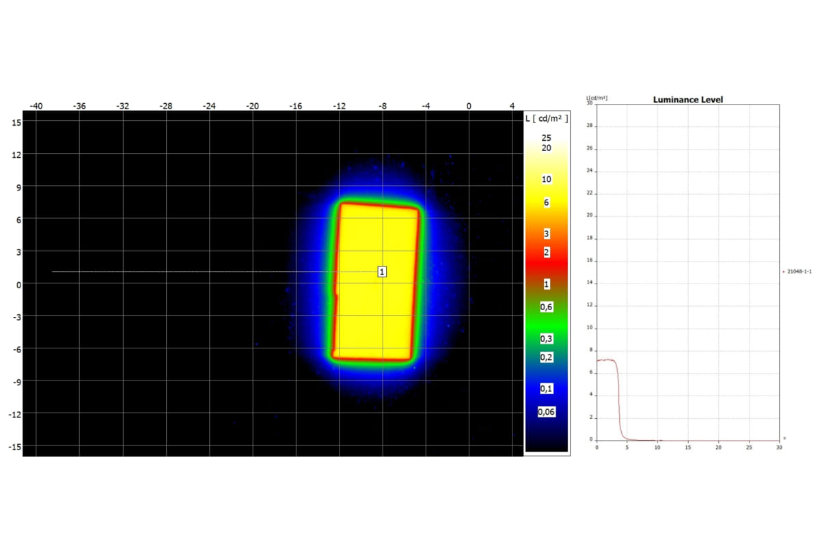
Task: Select the 0,1 blue level label
Action: pyautogui.click(x=546, y=388)
